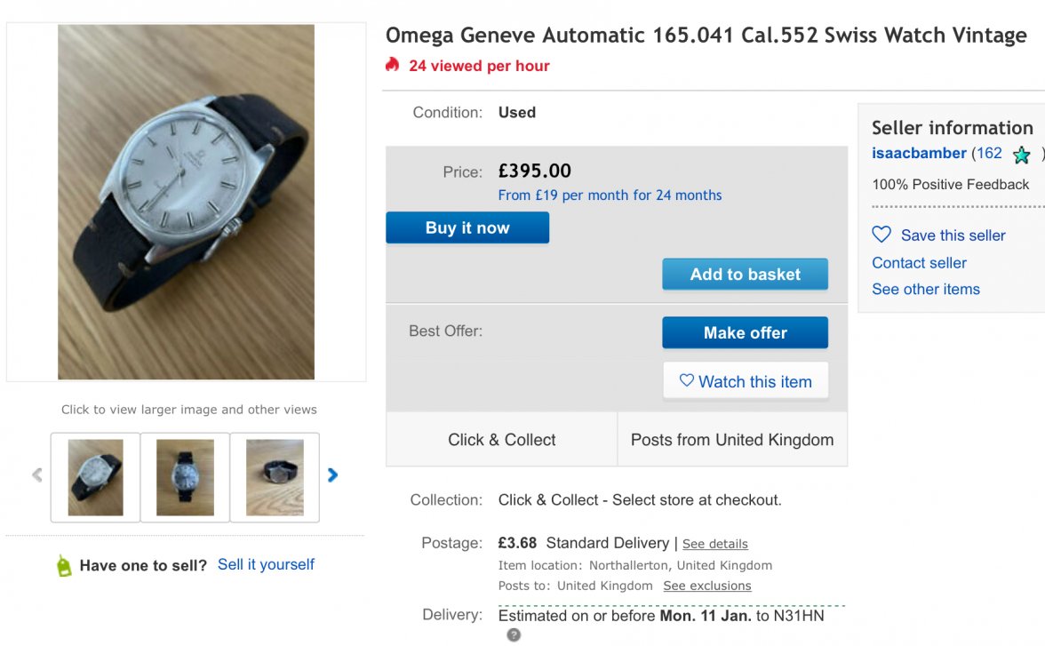Click the delivery help question mark icon
The width and height of the screenshot is (1045, 646).
(x=514, y=634)
